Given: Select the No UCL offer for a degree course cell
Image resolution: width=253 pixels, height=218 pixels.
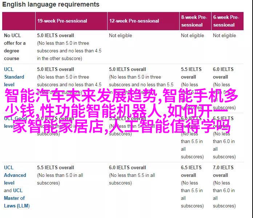Looking at the screenshot, I should point(15,47).
